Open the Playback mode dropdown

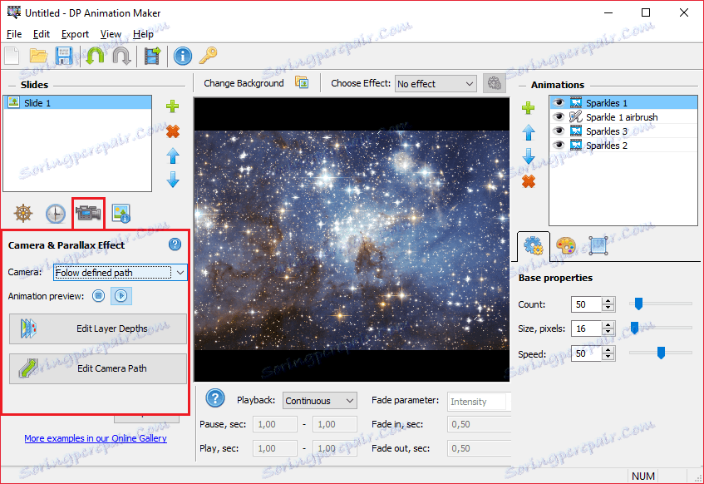(x=320, y=400)
